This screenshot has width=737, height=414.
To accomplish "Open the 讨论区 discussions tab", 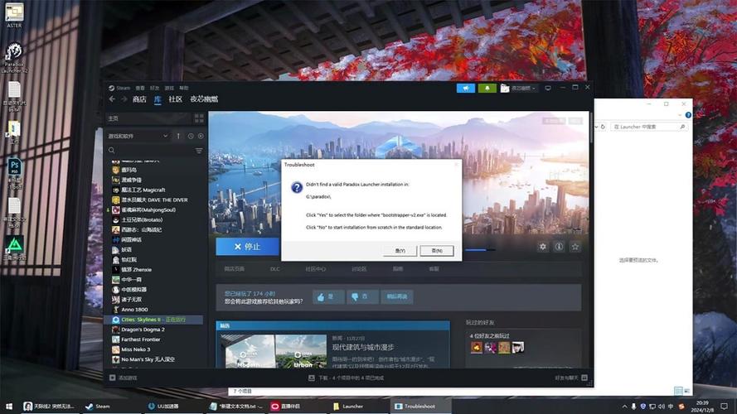I will click(359, 269).
